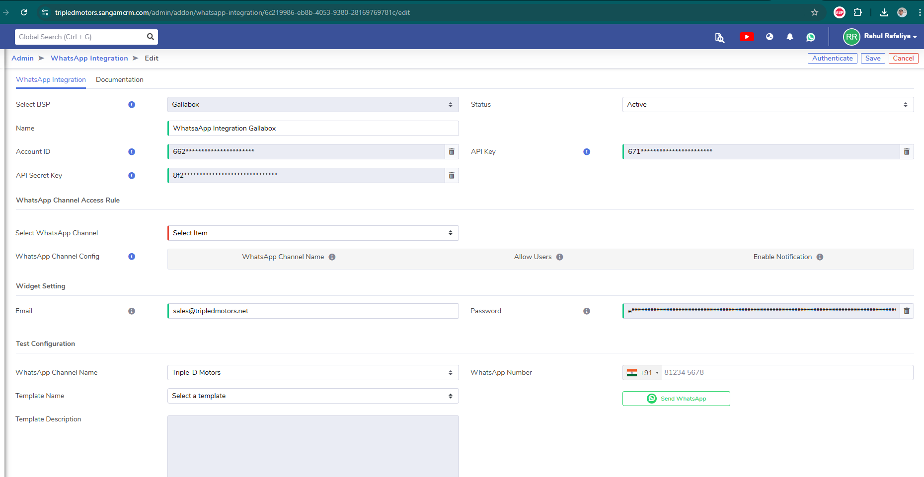Click the 'Test Configuration' section heading
Viewport: 924px width, 477px height.
coord(46,344)
